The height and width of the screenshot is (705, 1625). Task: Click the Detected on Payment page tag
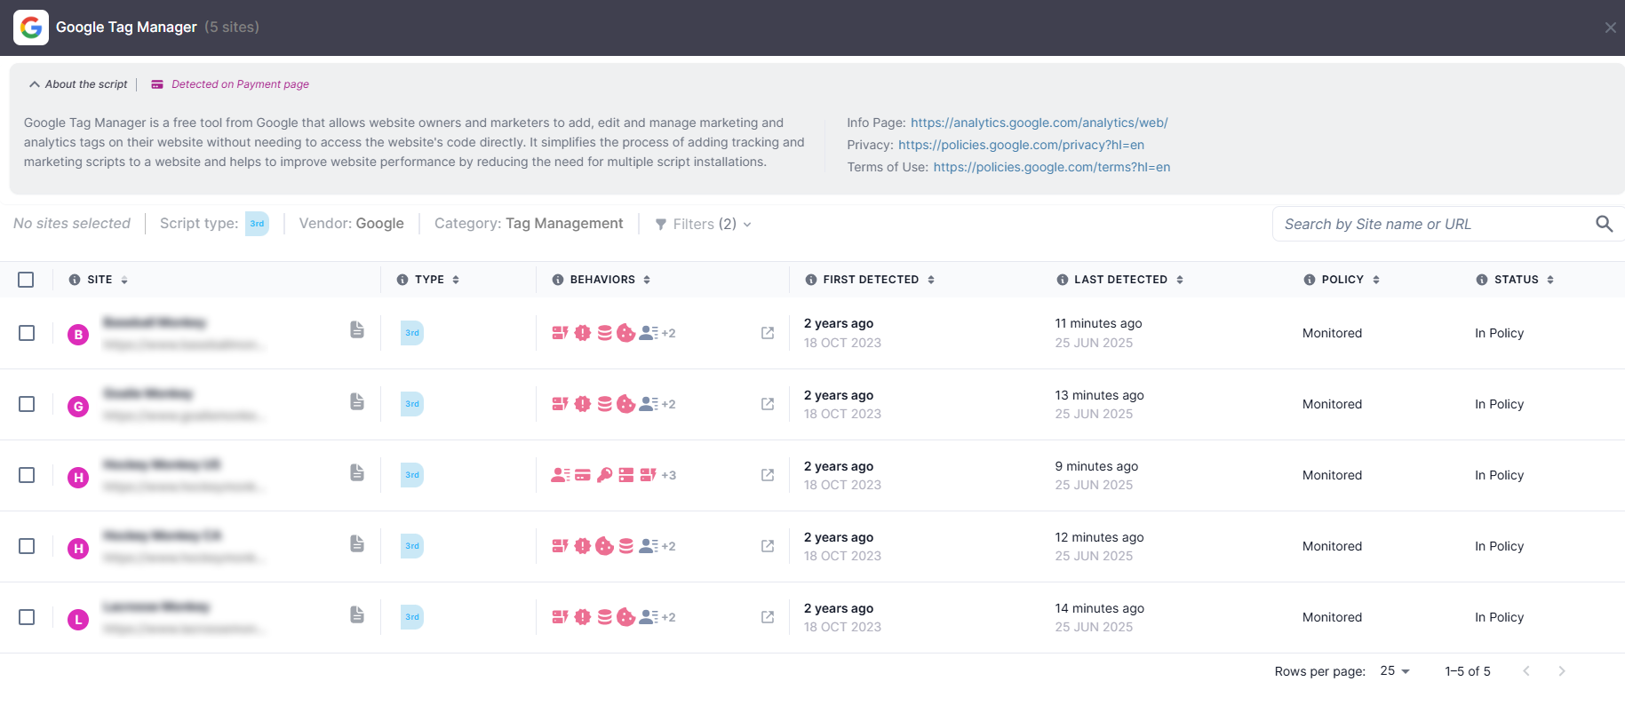click(230, 84)
